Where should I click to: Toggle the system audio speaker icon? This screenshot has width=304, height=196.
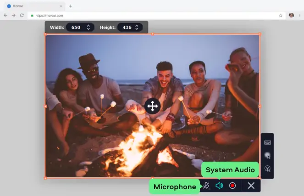[x=219, y=186]
